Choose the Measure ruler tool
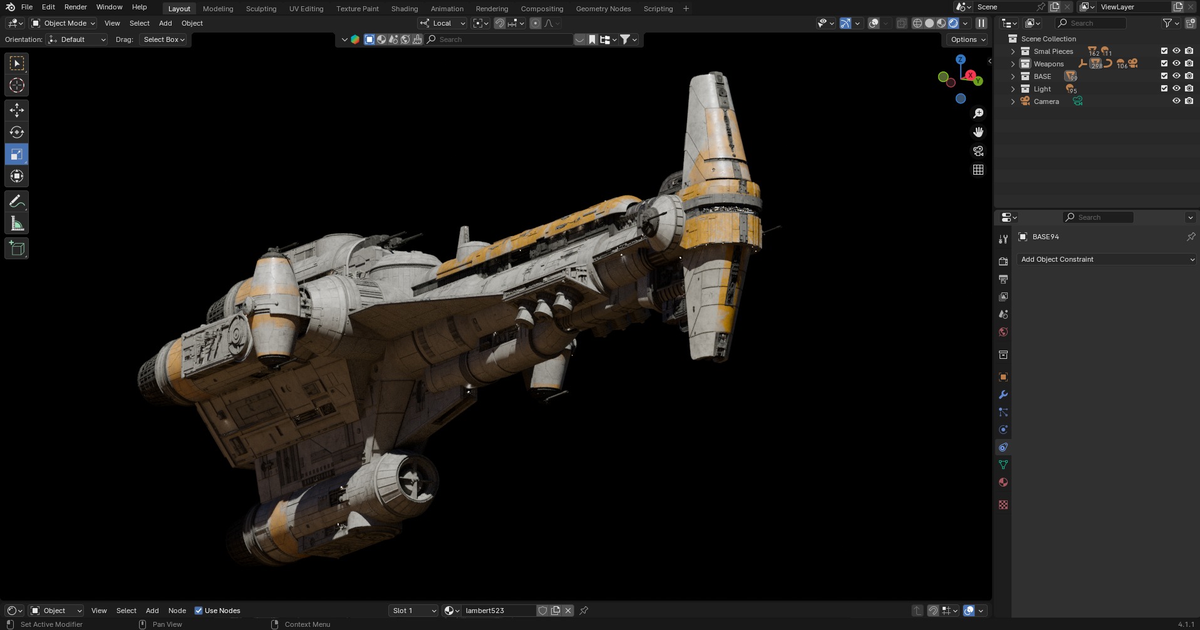 click(x=17, y=224)
